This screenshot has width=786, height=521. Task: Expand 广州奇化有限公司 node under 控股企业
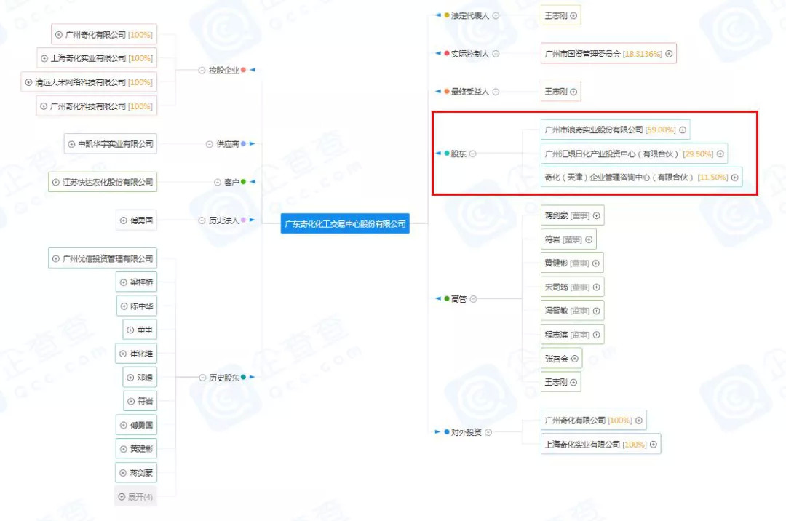click(x=59, y=35)
